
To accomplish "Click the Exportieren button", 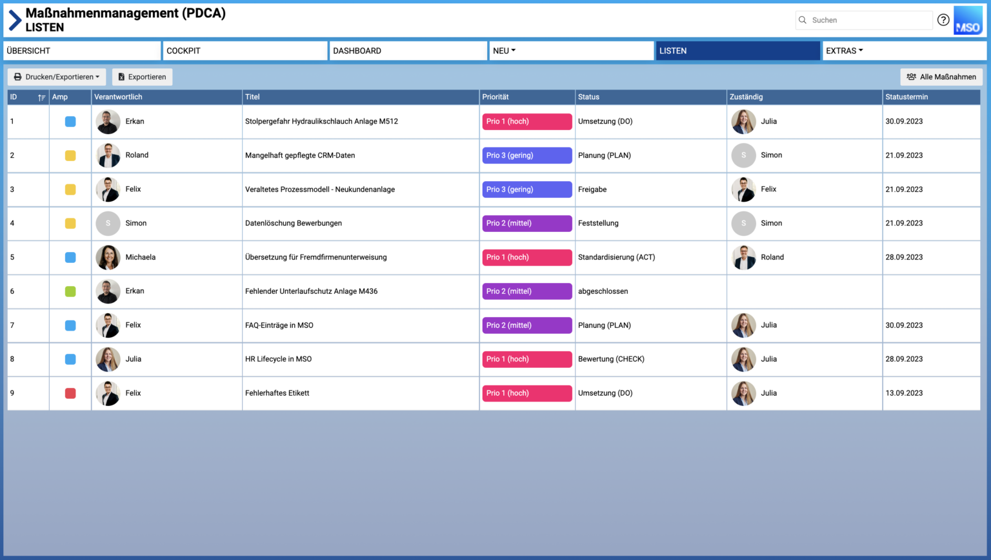I will click(x=142, y=77).
